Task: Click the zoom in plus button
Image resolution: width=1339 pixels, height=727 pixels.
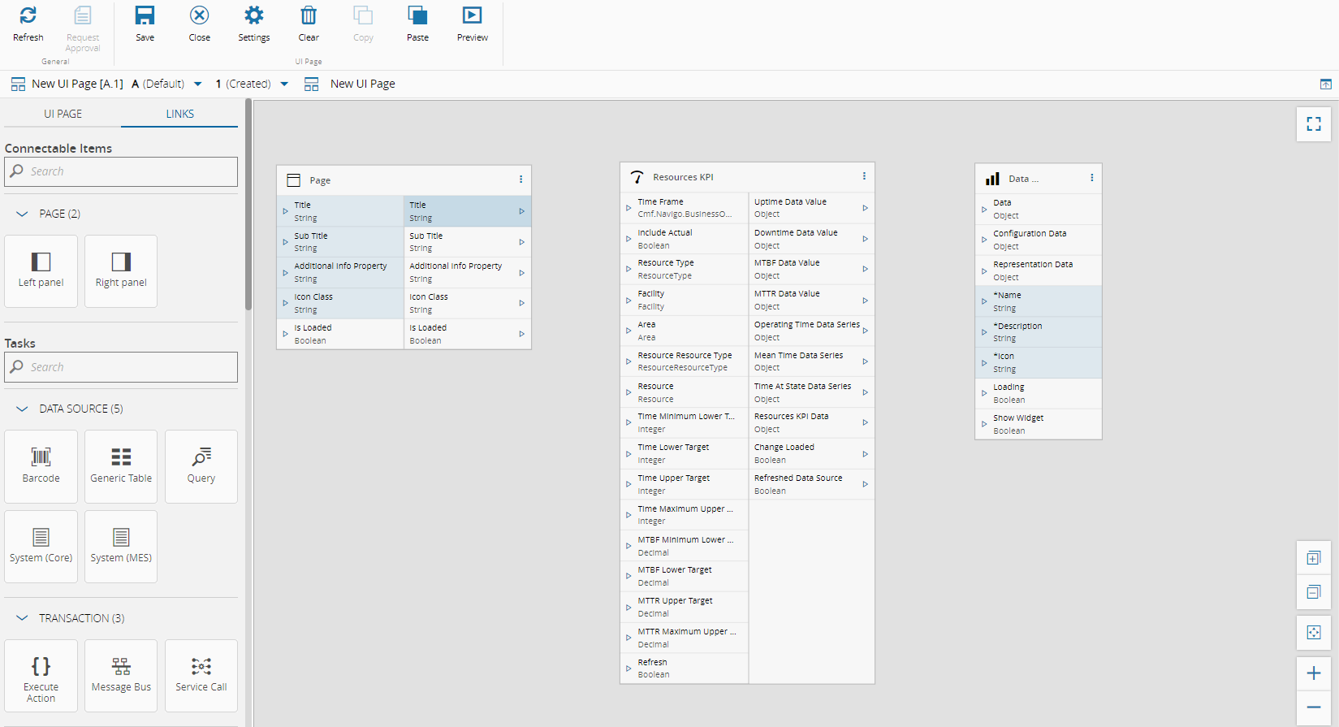Action: 1313,673
